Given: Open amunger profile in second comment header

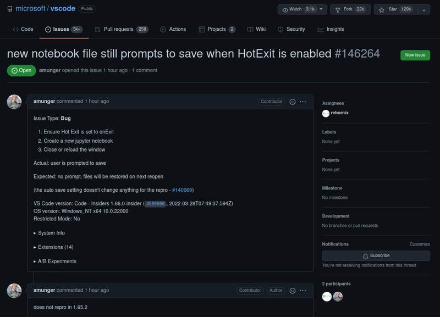Looking at the screenshot, I should click(44, 291).
